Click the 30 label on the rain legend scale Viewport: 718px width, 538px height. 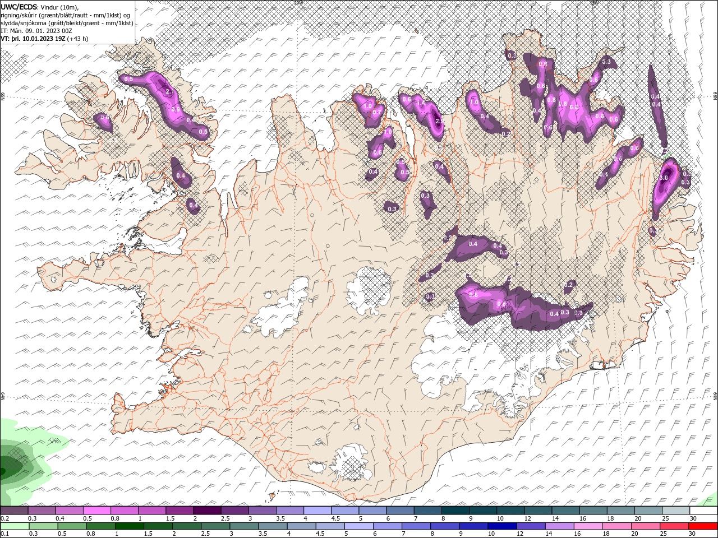[x=692, y=534]
